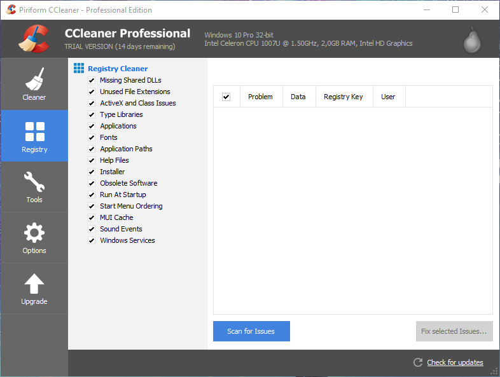Sort results by Problem column

[x=261, y=97]
